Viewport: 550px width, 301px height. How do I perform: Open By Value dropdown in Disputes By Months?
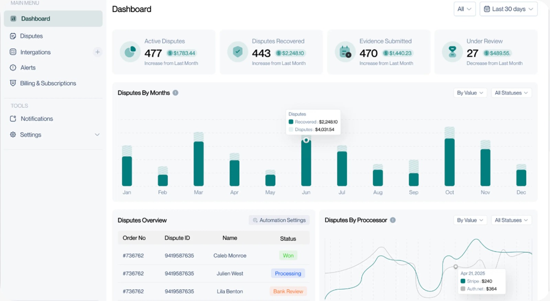pos(470,93)
